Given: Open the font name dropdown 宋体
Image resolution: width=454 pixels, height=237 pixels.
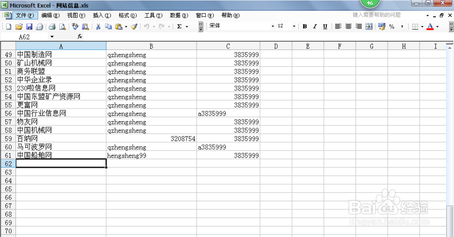Looking at the screenshot, I should tap(272, 26).
